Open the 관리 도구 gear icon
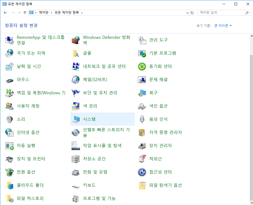Screen dimensions: 253x205 pyautogui.click(x=142, y=40)
